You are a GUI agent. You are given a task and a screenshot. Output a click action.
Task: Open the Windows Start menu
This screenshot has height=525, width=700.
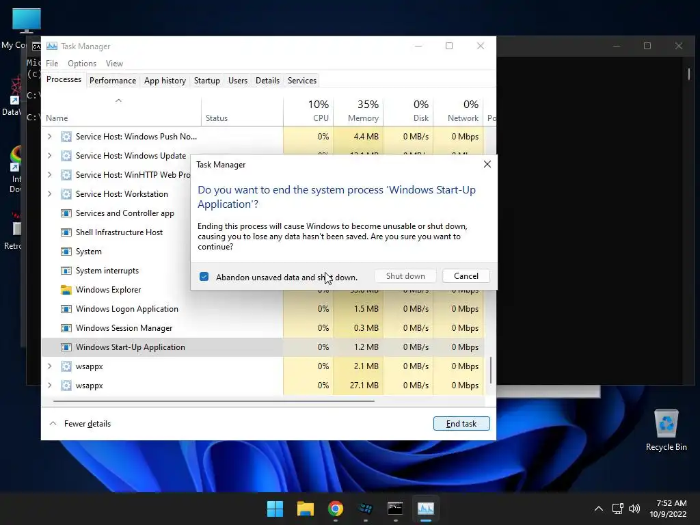coord(275,509)
